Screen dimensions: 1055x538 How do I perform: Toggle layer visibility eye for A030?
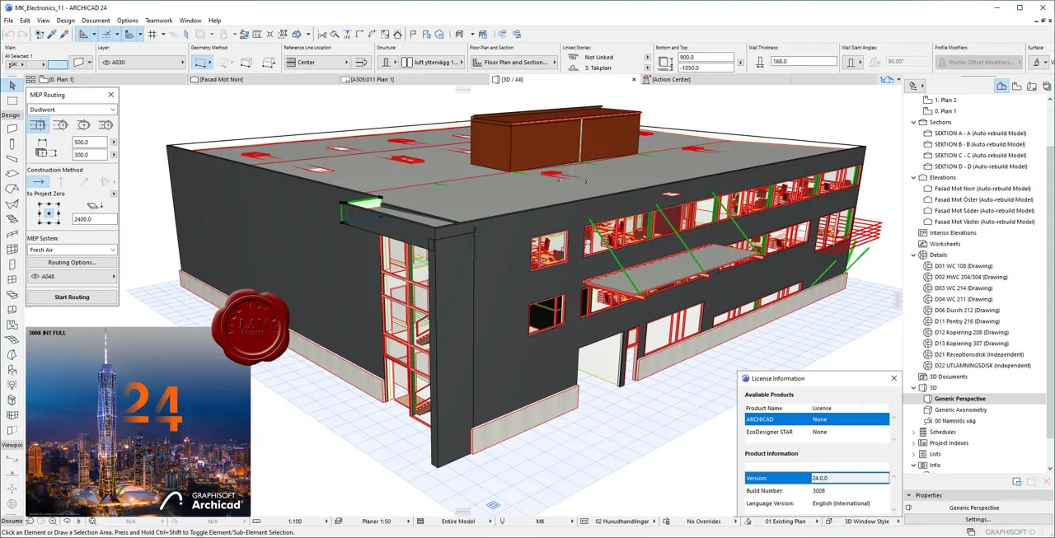point(106,62)
